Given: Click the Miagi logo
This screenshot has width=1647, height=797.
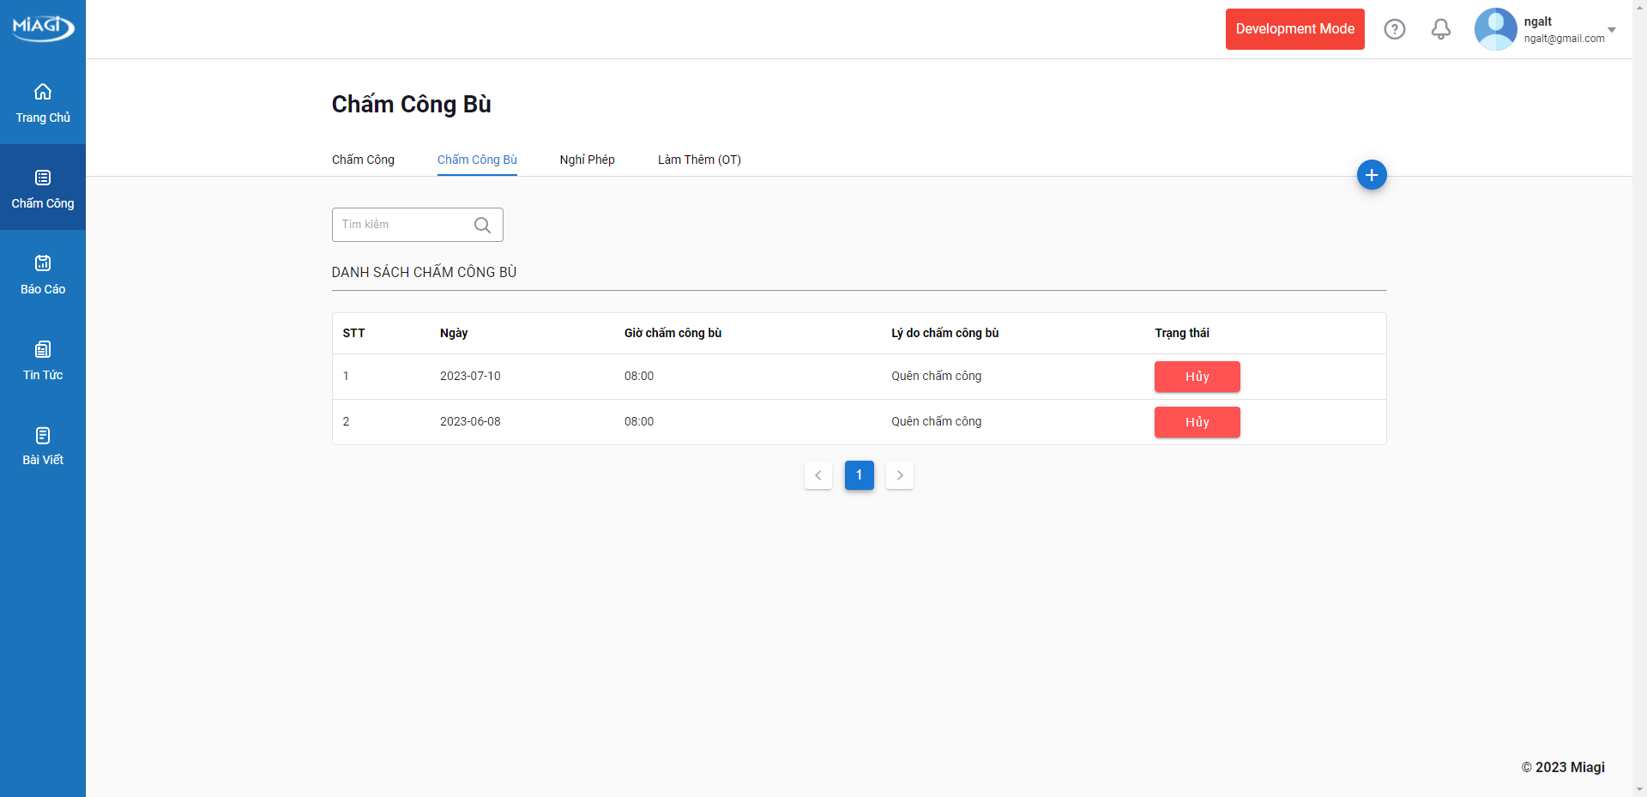Looking at the screenshot, I should coord(43,27).
